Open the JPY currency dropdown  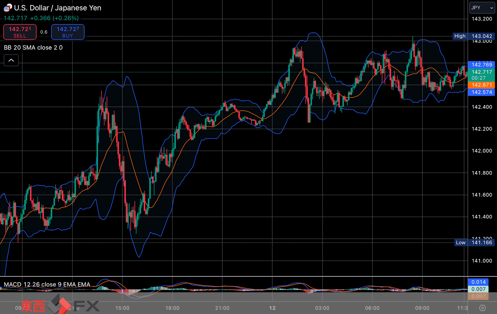pos(482,8)
